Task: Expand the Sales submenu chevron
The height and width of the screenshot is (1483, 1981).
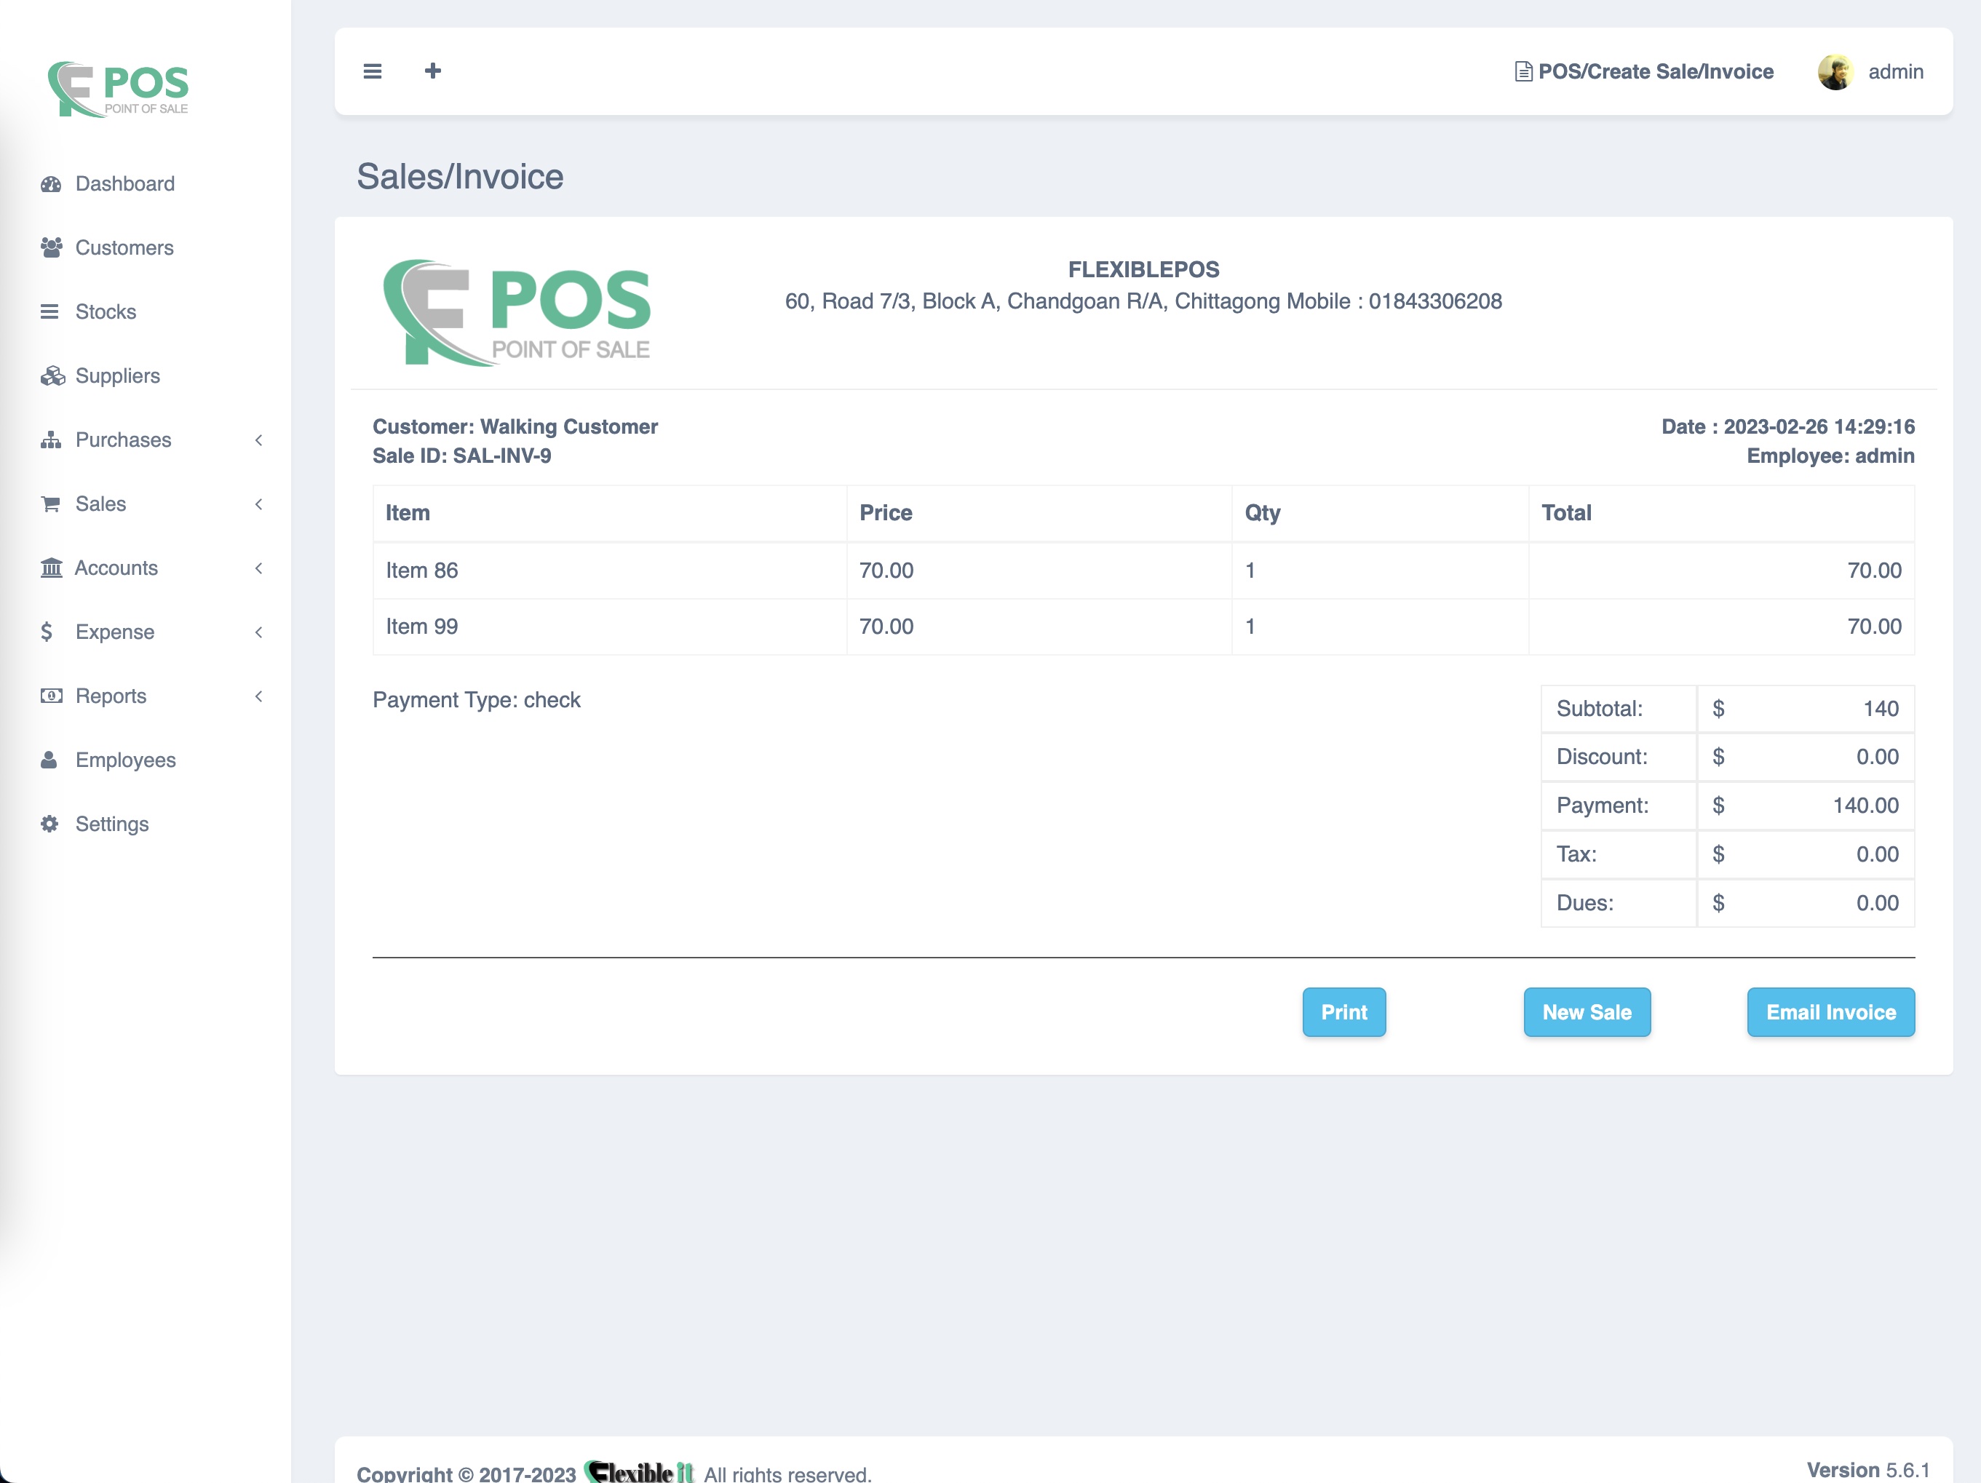Action: tap(259, 504)
